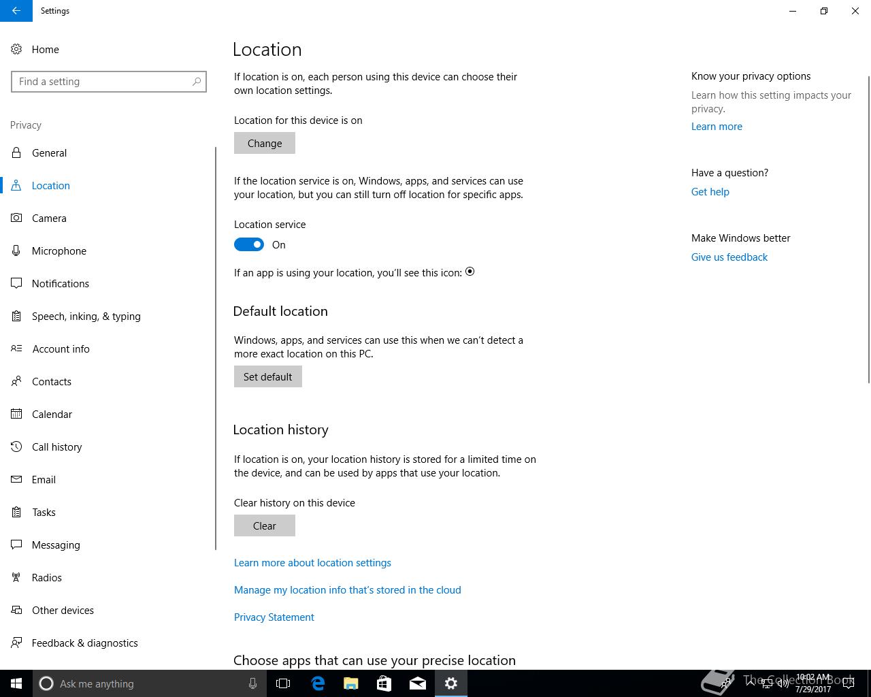Select the Messaging privacy page

(109, 545)
